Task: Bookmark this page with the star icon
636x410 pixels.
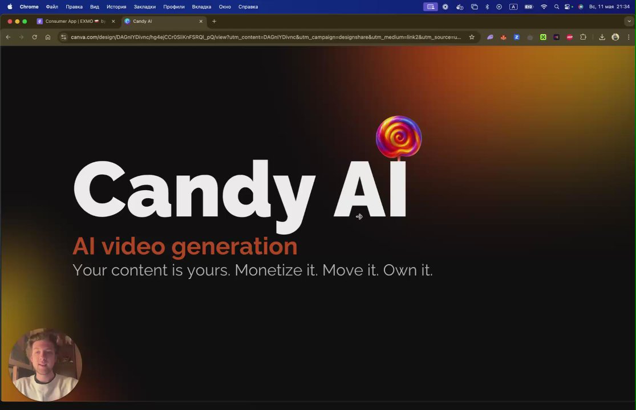Action: pyautogui.click(x=472, y=37)
